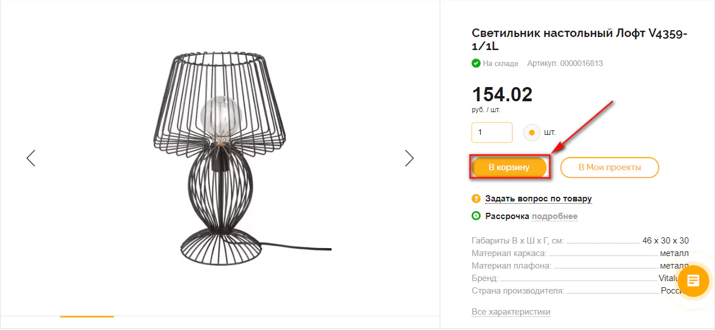
Task: Click the Артикул 0000016813 text
Action: coord(565,63)
